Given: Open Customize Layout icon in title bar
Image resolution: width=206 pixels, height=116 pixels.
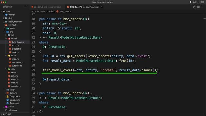Looking at the screenshot, I should (x=202, y=2).
